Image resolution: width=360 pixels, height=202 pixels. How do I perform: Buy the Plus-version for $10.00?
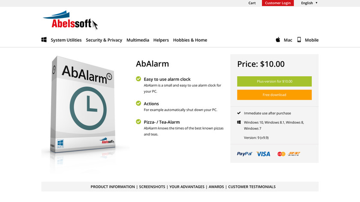tap(274, 81)
